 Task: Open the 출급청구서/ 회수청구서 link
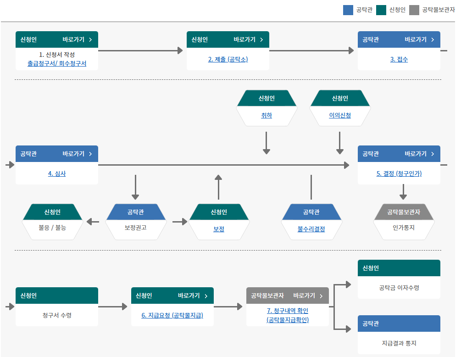click(x=57, y=64)
